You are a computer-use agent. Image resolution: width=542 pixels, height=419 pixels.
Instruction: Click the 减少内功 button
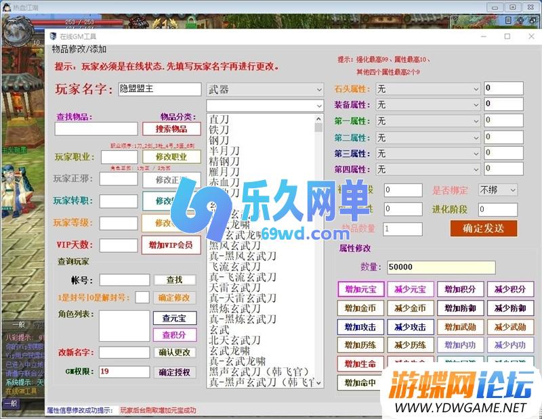pyautogui.click(x=510, y=345)
